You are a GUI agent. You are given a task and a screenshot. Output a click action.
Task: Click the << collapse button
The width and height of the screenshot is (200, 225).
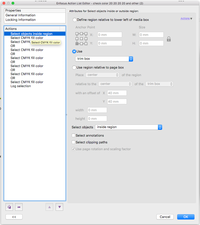14,217
